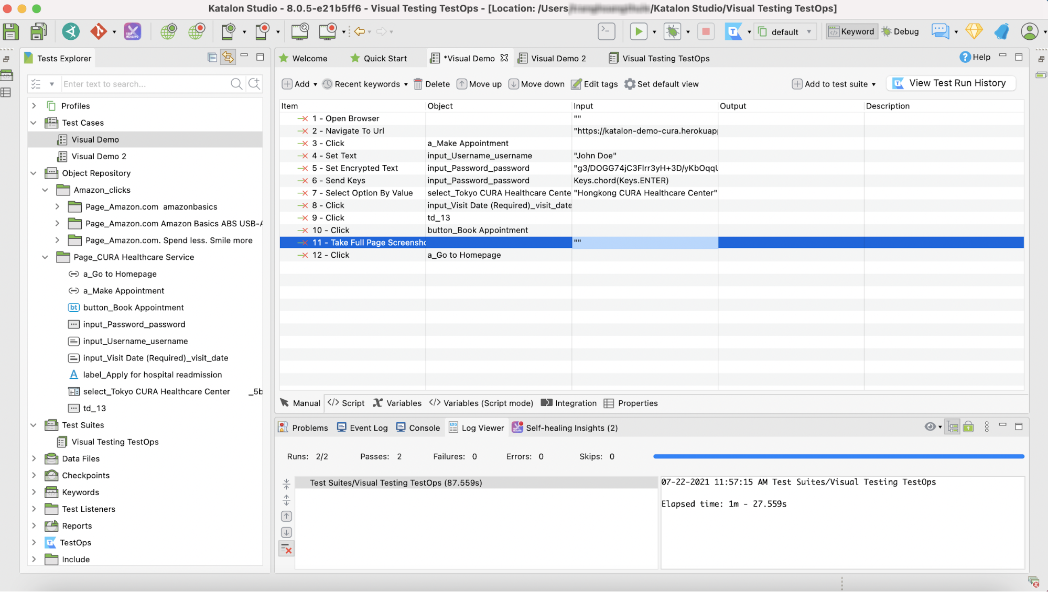Select button_Book Appointment object in the repository
The width and height of the screenshot is (1048, 592).
point(133,308)
